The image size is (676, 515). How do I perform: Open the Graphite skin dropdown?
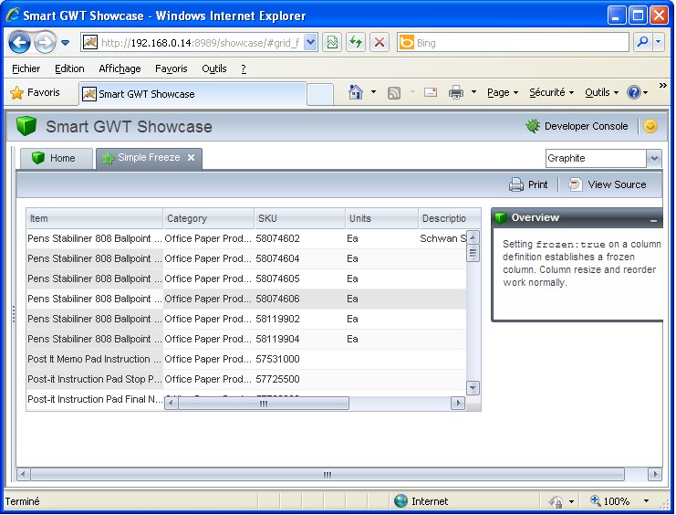pos(653,159)
